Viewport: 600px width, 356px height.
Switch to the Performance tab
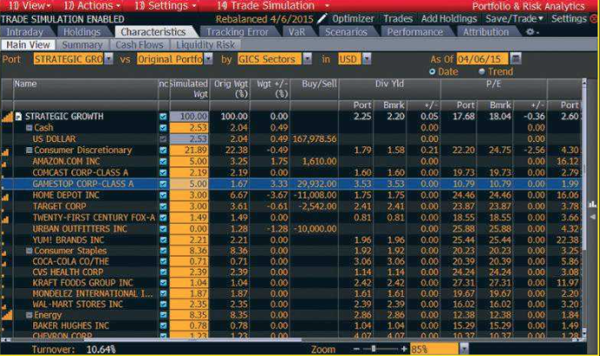coord(415,32)
